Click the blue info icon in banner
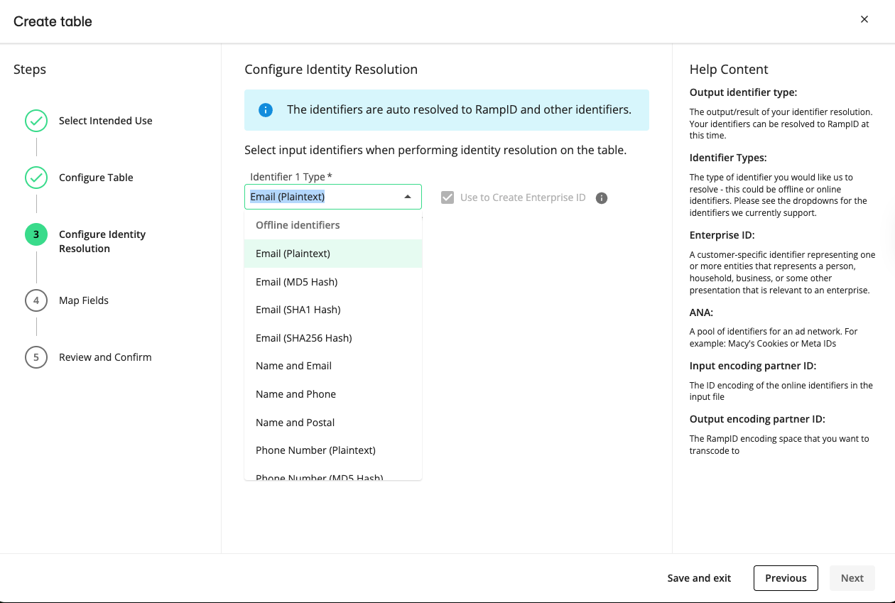 pyautogui.click(x=266, y=110)
